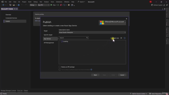Click the folder browse toolbar icon

(x=69, y=5)
